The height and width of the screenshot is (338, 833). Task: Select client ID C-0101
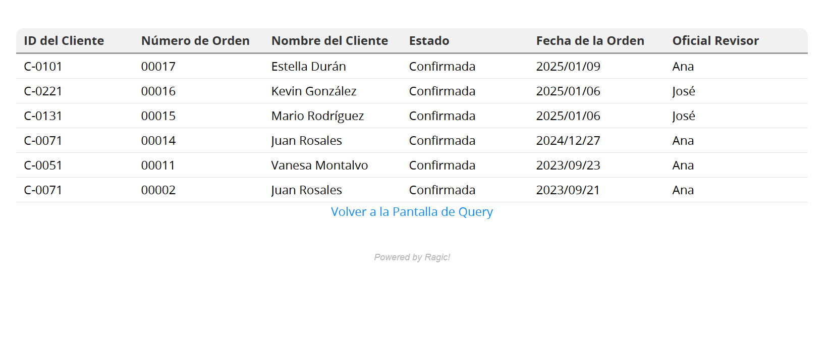(43, 67)
